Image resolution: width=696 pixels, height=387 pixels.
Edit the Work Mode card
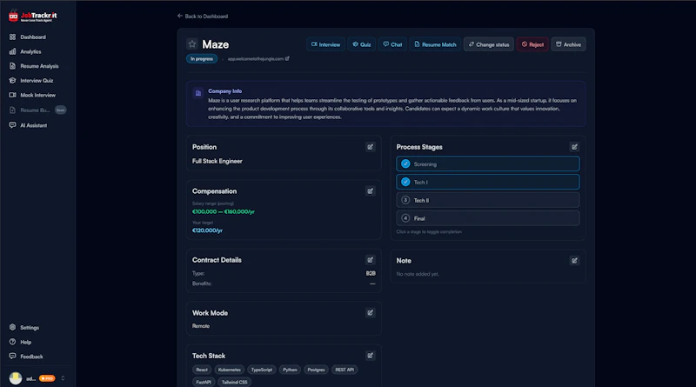pos(371,313)
